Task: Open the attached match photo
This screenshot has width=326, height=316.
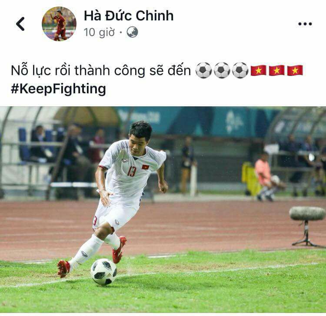Action: coord(163,210)
